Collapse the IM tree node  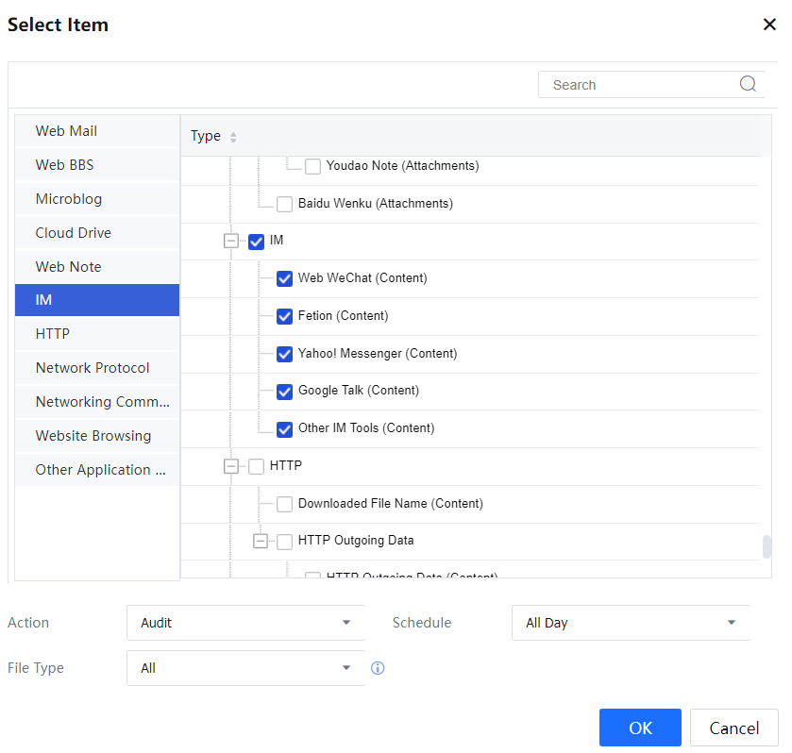pyautogui.click(x=231, y=241)
